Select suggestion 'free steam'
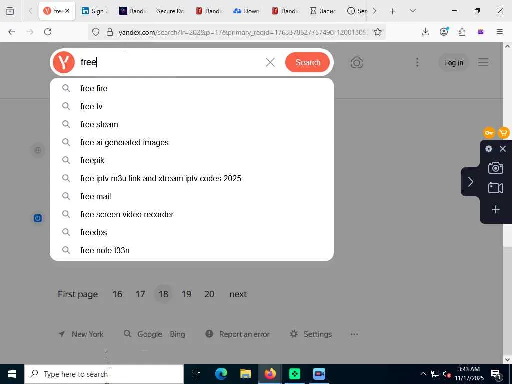 point(192,124)
